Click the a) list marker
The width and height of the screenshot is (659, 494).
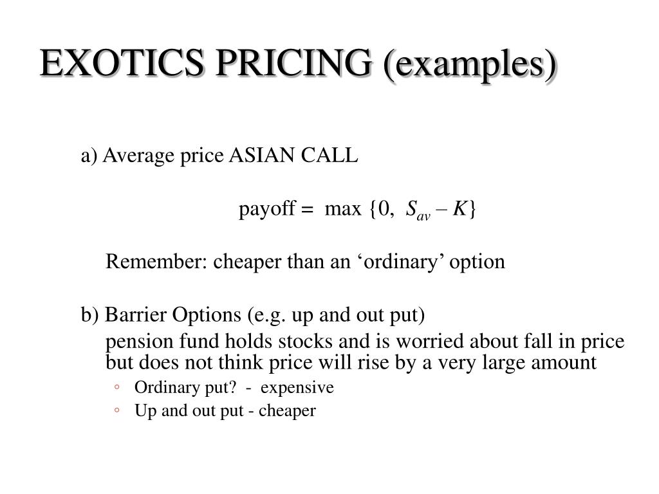(89, 156)
